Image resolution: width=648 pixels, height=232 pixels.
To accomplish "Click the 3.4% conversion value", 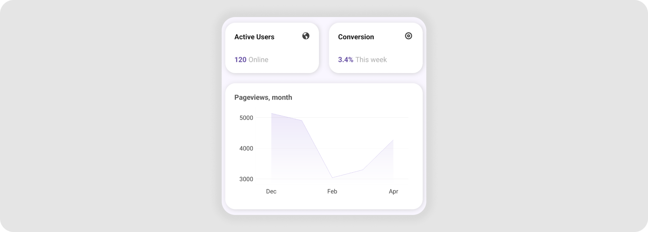I will (345, 60).
